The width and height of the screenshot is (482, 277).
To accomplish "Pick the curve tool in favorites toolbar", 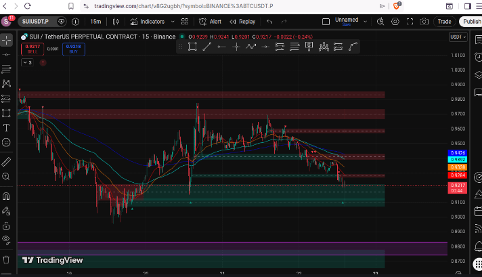I will click(353, 47).
